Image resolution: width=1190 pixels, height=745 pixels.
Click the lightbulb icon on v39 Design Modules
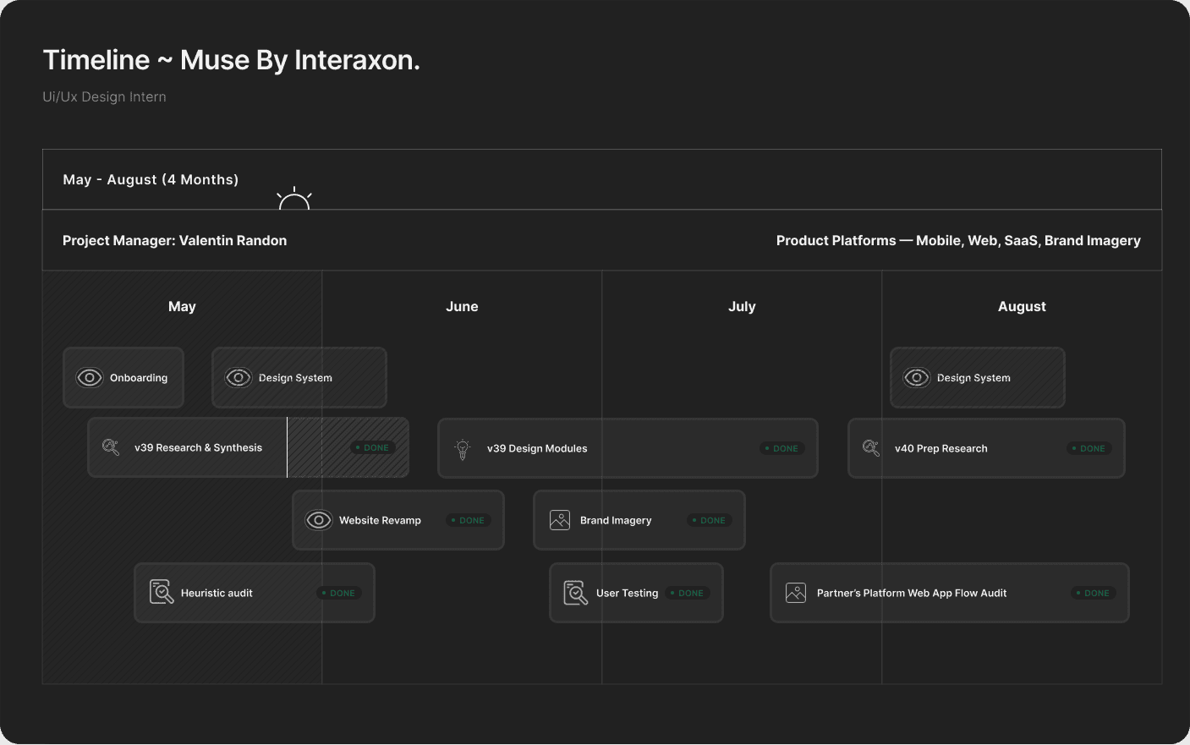(463, 449)
